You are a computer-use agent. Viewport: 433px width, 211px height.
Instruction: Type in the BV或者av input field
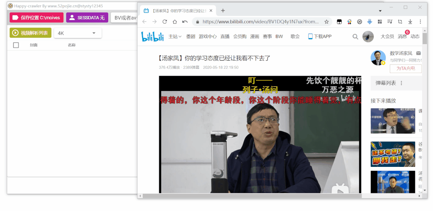(124, 18)
